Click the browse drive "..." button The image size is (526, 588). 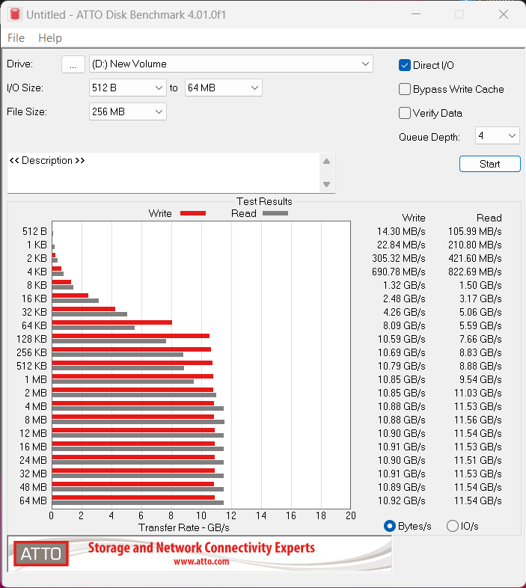click(73, 64)
